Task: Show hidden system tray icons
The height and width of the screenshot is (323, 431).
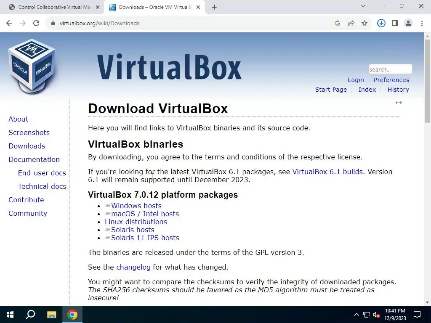Action: (x=356, y=315)
